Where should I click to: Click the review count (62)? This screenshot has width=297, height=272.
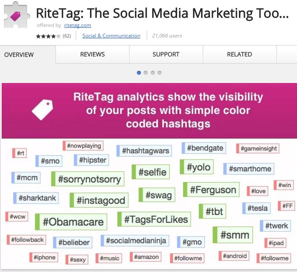coord(67,36)
